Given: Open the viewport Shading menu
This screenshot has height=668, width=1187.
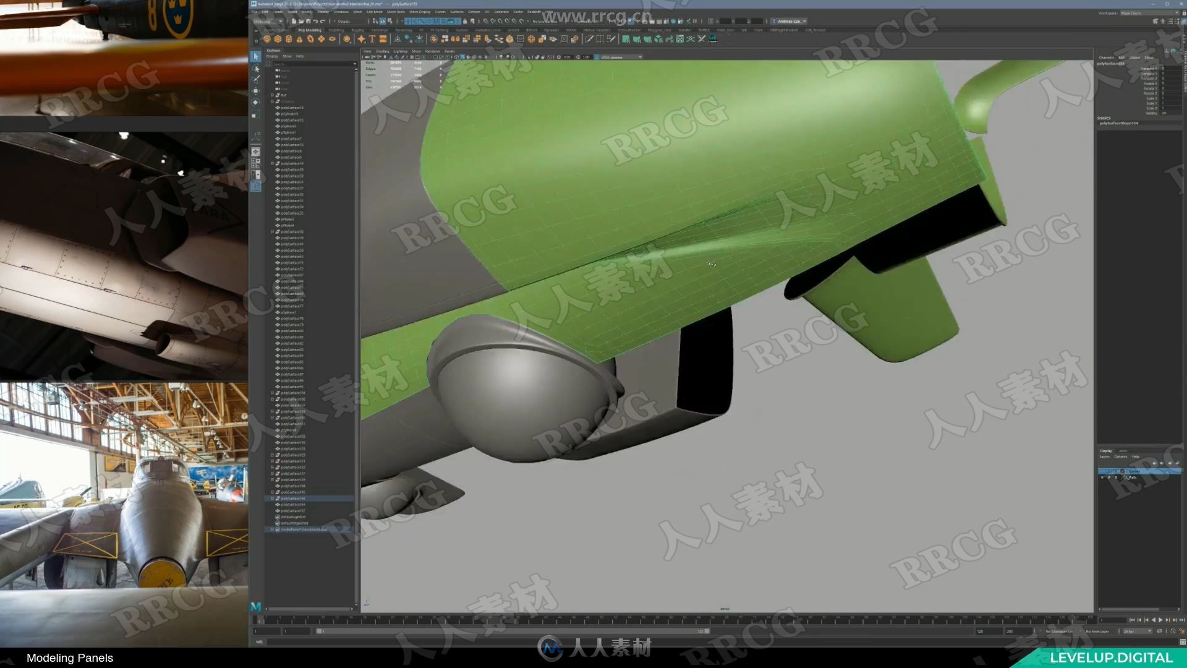Looking at the screenshot, I should coord(383,51).
